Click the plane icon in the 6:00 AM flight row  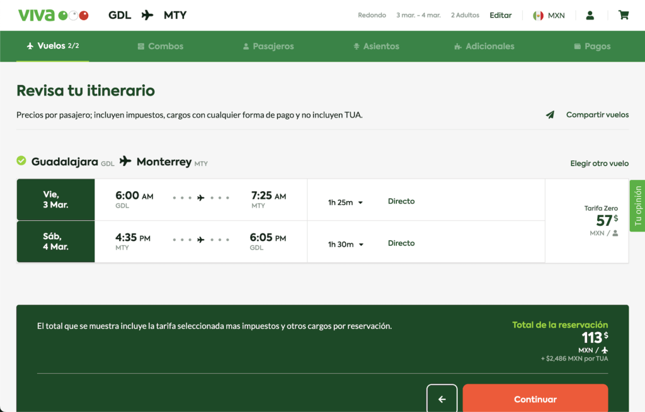pos(201,198)
